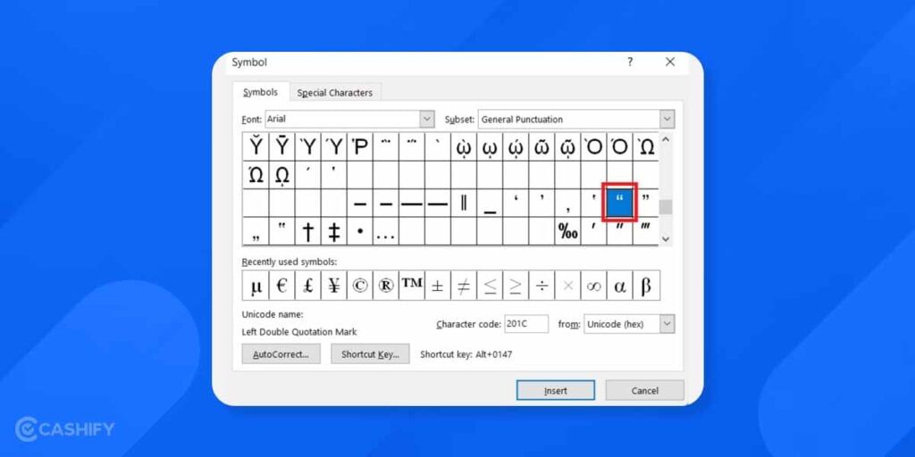
Task: Pick the copyright symbol from recent symbols
Action: click(x=359, y=286)
